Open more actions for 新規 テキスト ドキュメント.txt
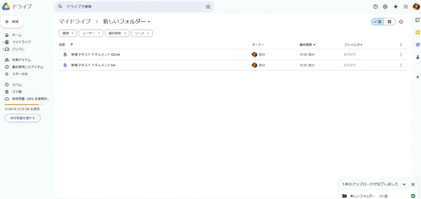The width and height of the screenshot is (421, 199). (401, 65)
